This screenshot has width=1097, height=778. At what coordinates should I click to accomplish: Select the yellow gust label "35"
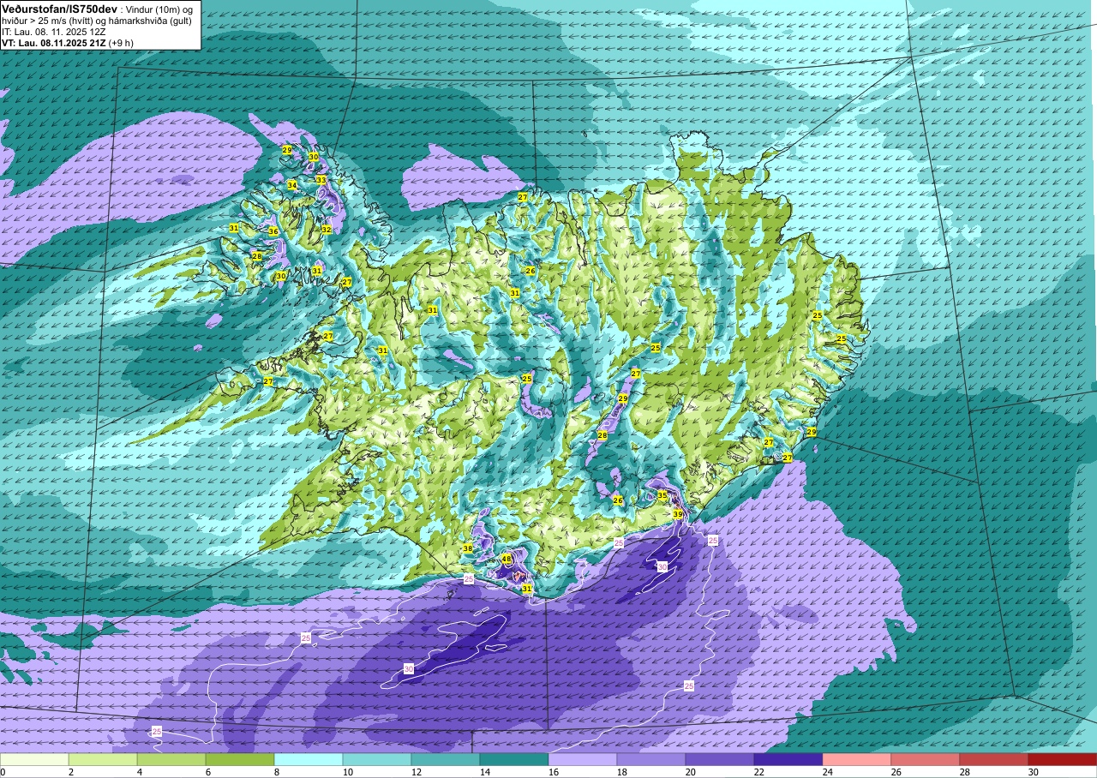click(x=662, y=495)
